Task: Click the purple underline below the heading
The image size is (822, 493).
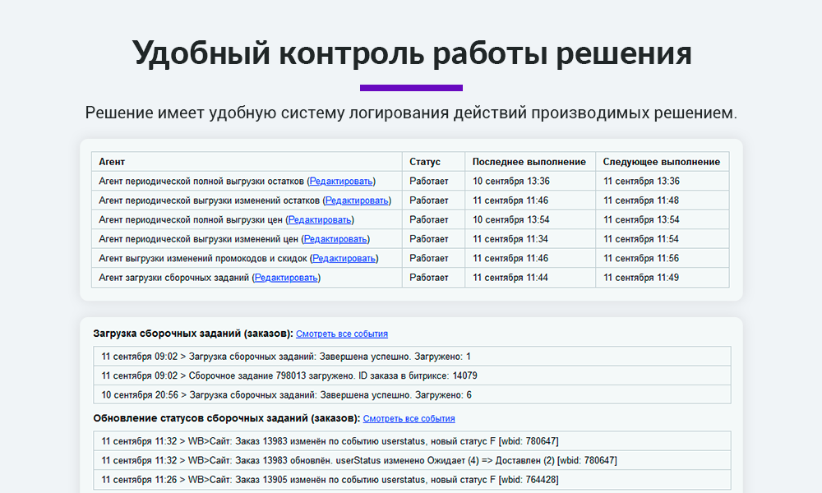Action: pyautogui.click(x=411, y=88)
